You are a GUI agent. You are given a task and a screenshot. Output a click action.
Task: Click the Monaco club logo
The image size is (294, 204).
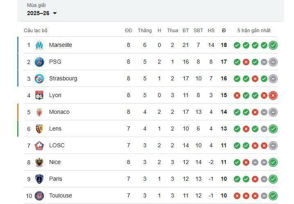pyautogui.click(x=39, y=112)
